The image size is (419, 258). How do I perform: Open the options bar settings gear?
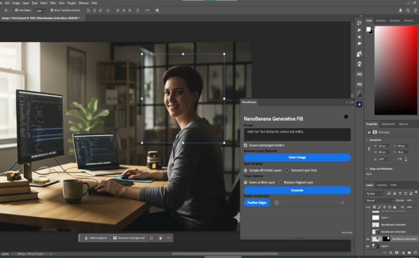tap(157, 10)
